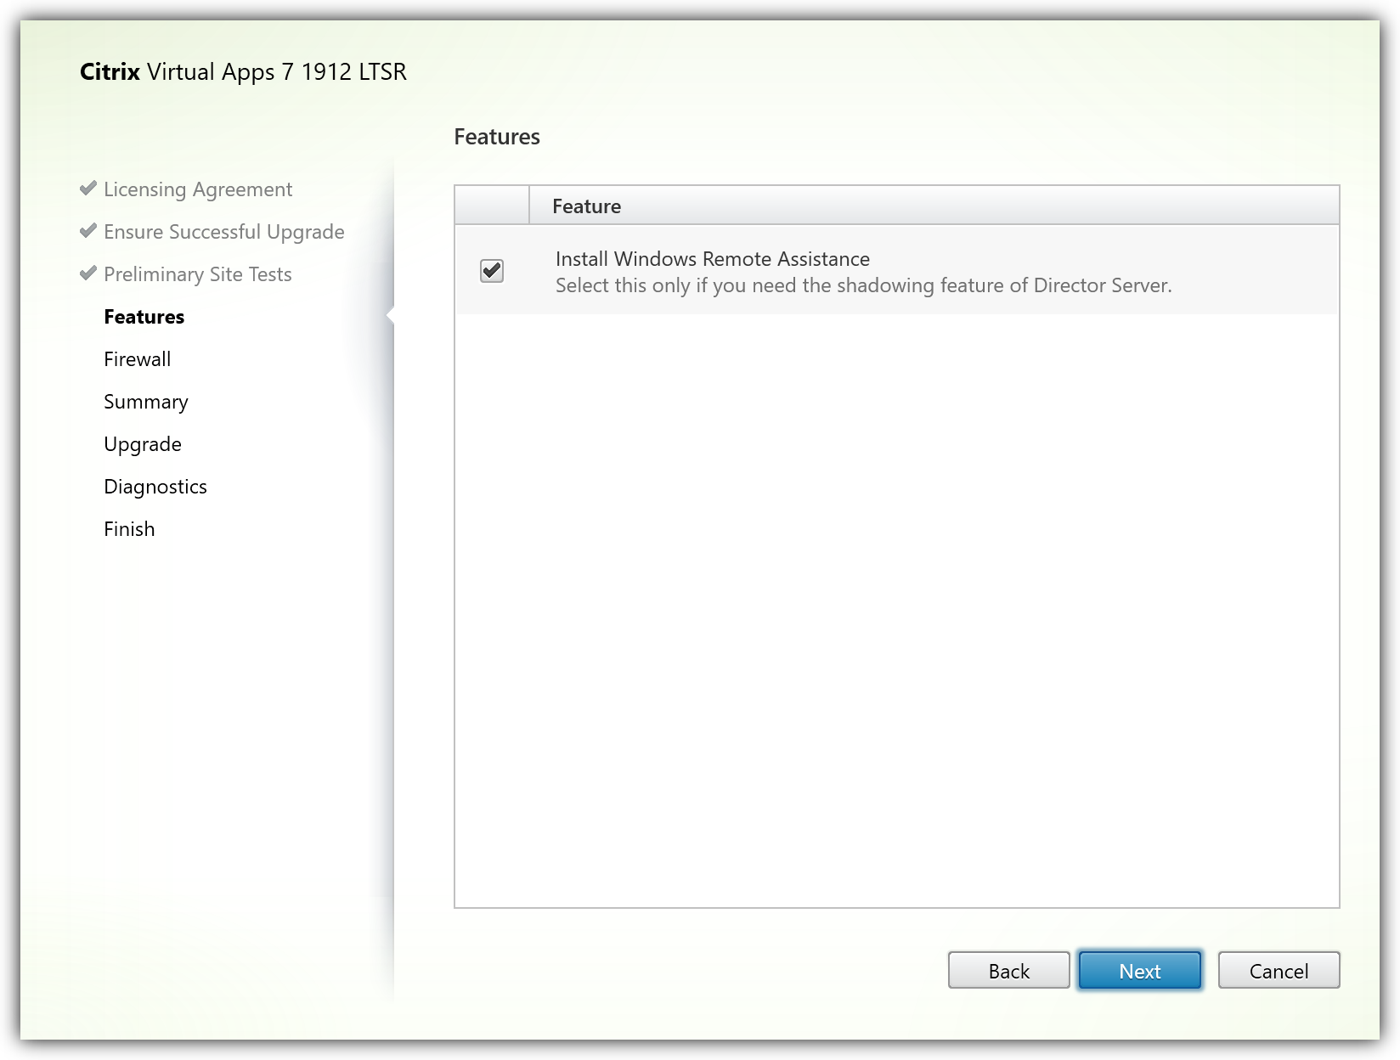Screen dimensions: 1400x1060
Task: Click the Install Windows Remote Assistance row title
Action: click(x=712, y=259)
